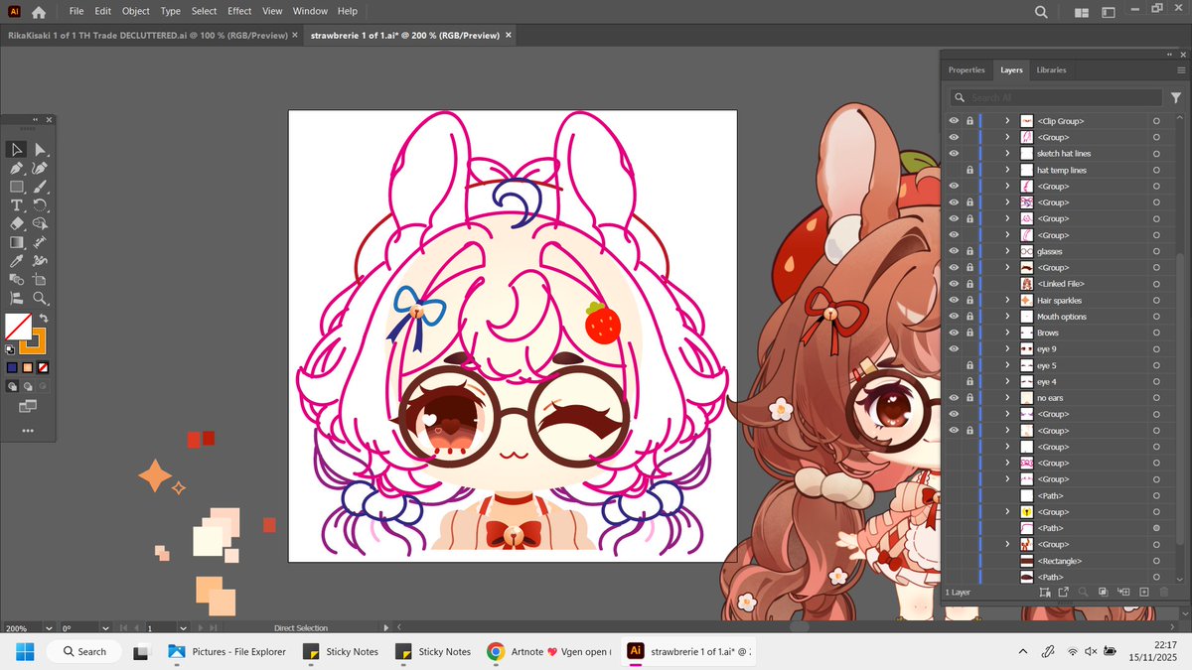Viewport: 1192px width, 670px height.
Task: Click the Fill color swatch
Action: [x=18, y=327]
